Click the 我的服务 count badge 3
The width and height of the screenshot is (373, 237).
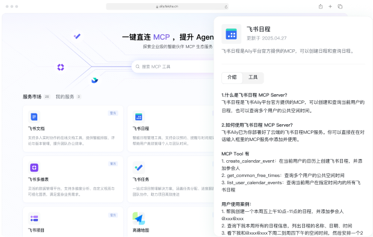[79, 97]
